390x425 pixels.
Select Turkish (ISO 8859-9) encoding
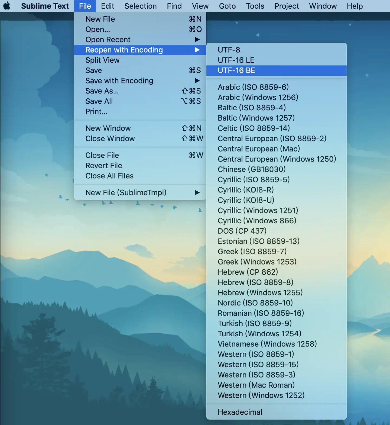(x=277, y=324)
